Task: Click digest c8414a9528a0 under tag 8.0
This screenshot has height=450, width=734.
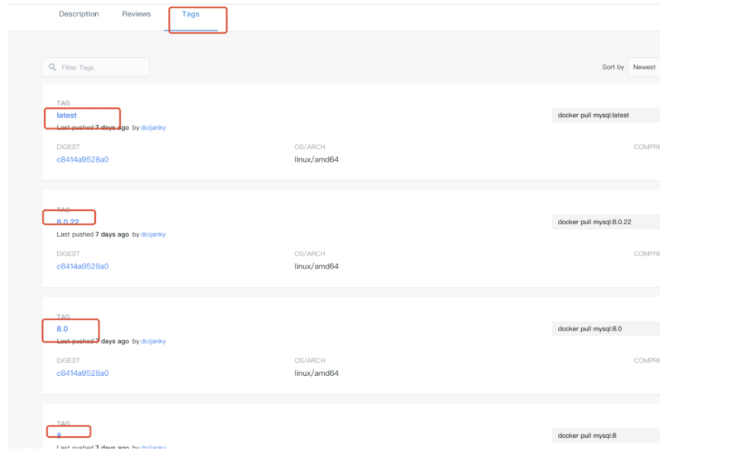Action: (x=82, y=373)
